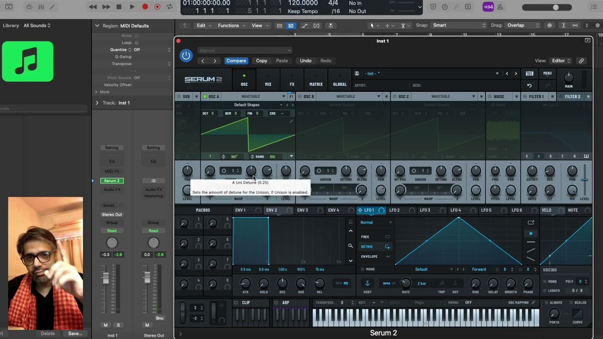Click the Serum undo arrow icon

[x=530, y=86]
